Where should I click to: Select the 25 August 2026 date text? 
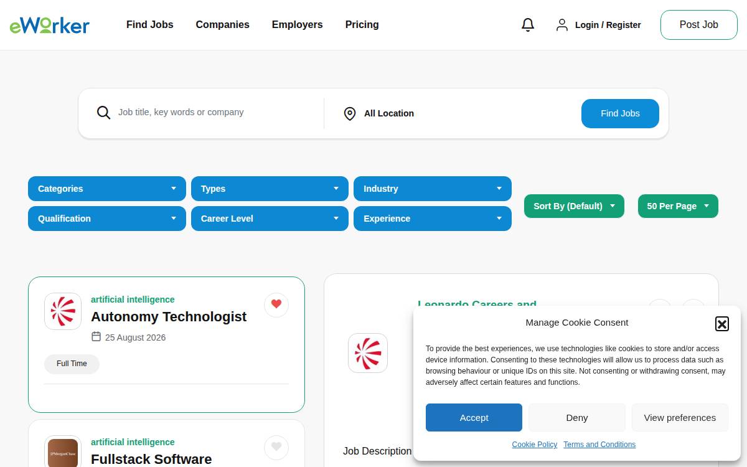pyautogui.click(x=135, y=337)
